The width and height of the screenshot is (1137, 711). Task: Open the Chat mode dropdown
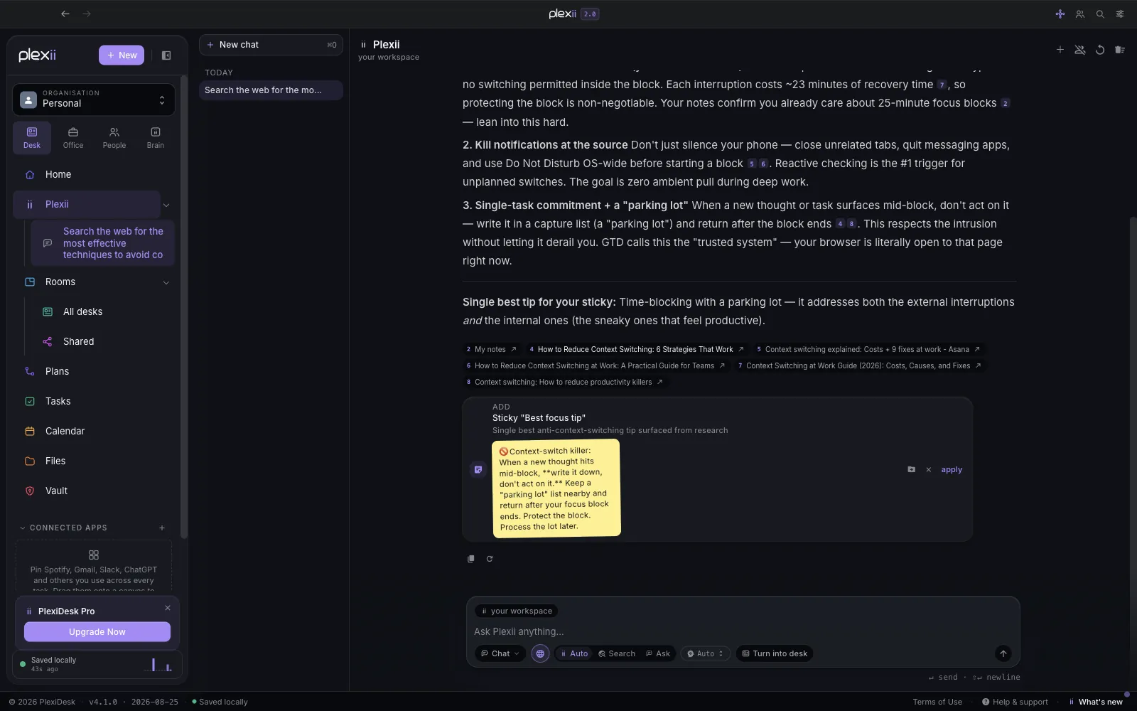pyautogui.click(x=500, y=653)
